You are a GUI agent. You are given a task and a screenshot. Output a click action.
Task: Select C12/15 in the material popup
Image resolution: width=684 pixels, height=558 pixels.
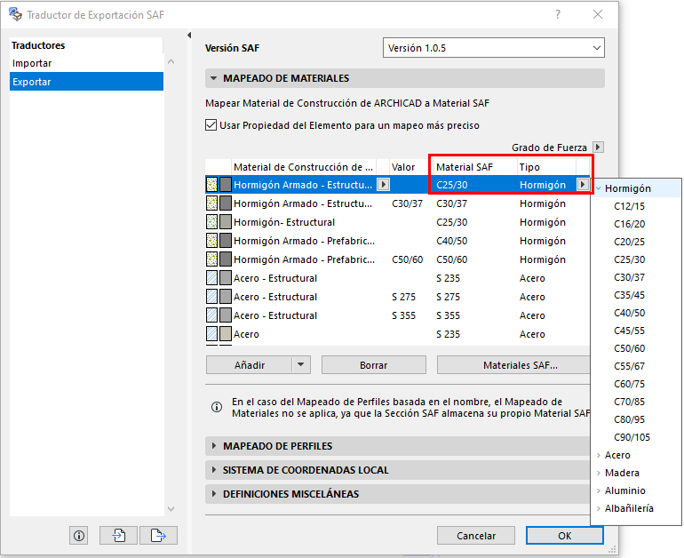click(629, 206)
